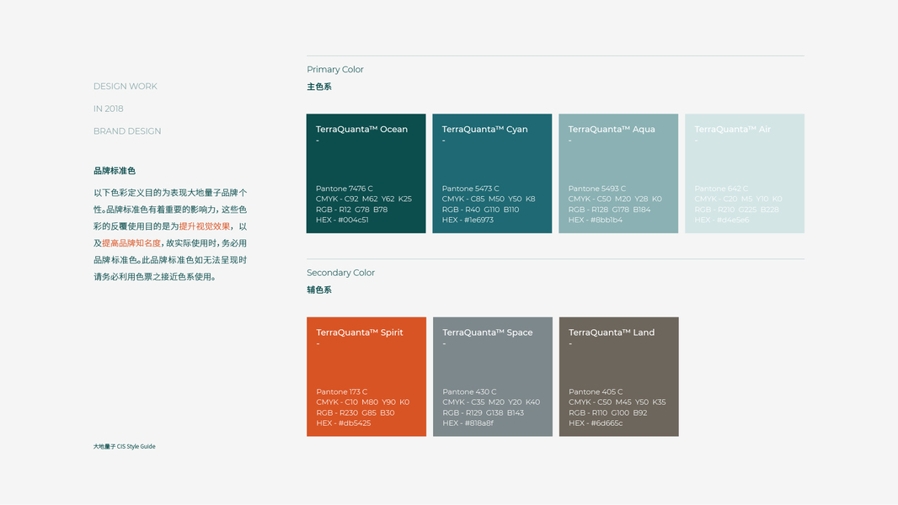
Task: Click 'Pantone 5473 C' text
Action: pos(471,189)
